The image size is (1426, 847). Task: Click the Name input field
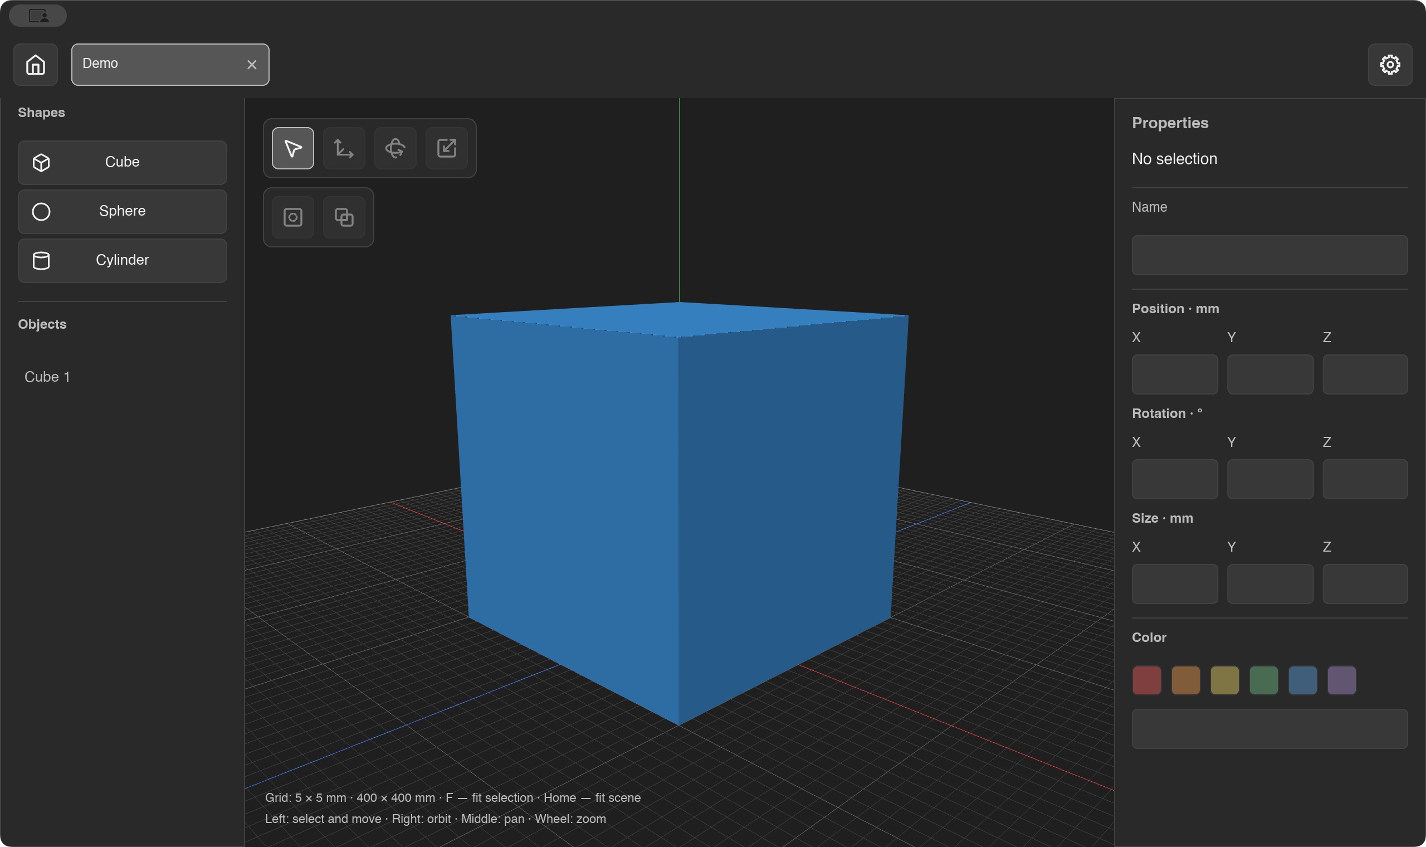[x=1269, y=255]
